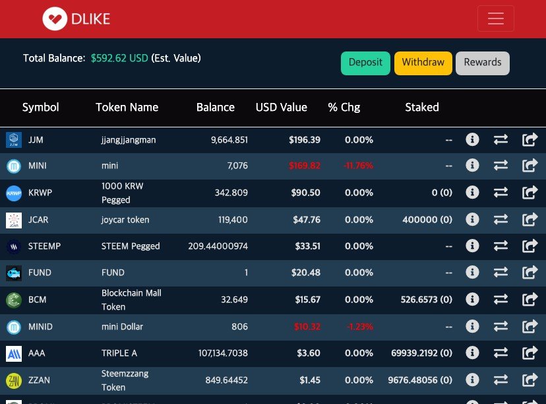This screenshot has width=546, height=404.
Task: Click transfer arrows for KRWP
Action: click(501, 192)
